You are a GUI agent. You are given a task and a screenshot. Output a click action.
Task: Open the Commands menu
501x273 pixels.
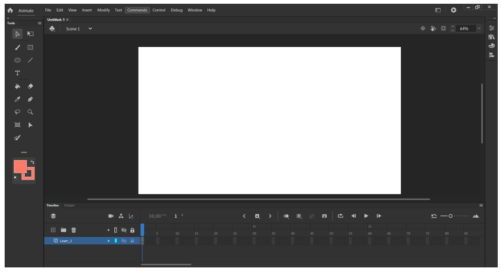[x=137, y=10]
